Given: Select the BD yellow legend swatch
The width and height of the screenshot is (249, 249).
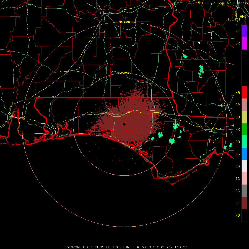Looking at the screenshot, I should [244, 117].
